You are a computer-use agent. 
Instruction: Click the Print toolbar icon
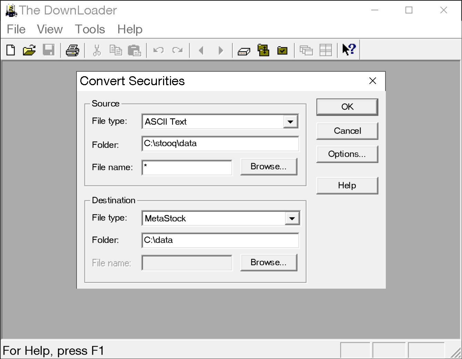(72, 50)
